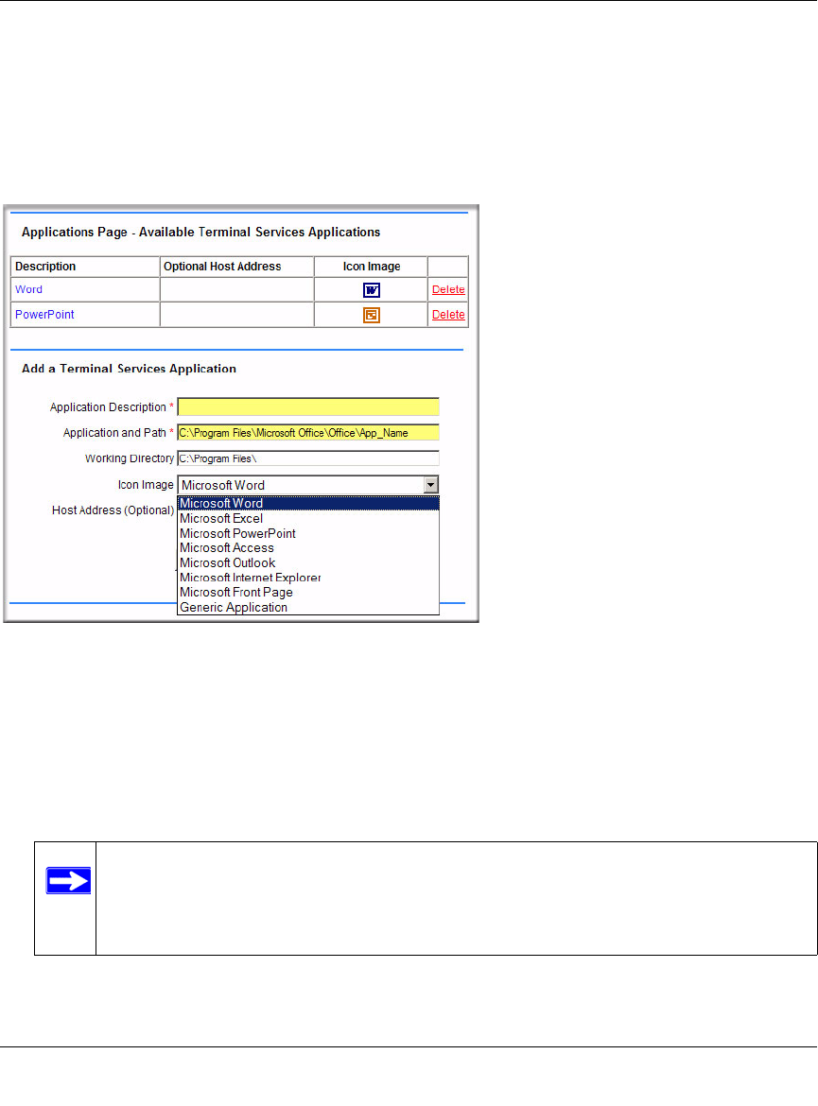Collapse the Icon Image dropdown arrow
The width and height of the screenshot is (818, 1106).
(430, 485)
